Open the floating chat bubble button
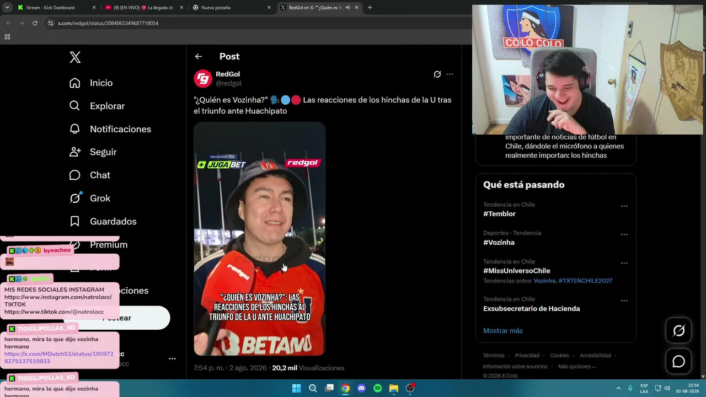Viewport: 706px width, 397px height. pos(678,361)
